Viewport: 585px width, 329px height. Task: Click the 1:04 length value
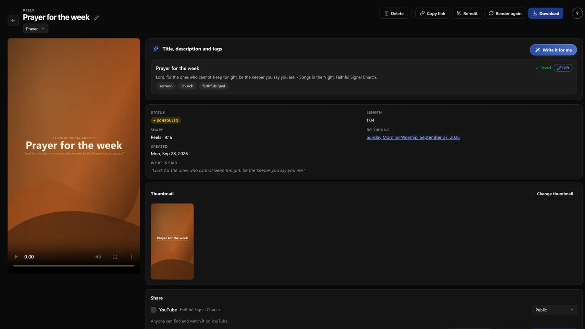point(370,120)
